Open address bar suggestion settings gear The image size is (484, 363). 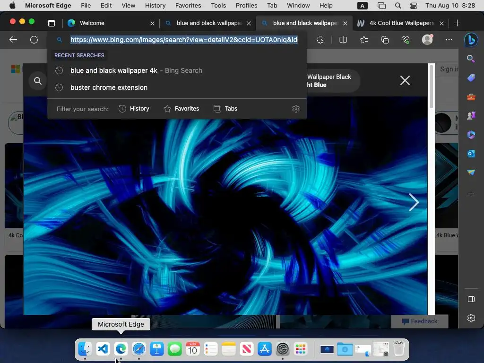(x=296, y=109)
